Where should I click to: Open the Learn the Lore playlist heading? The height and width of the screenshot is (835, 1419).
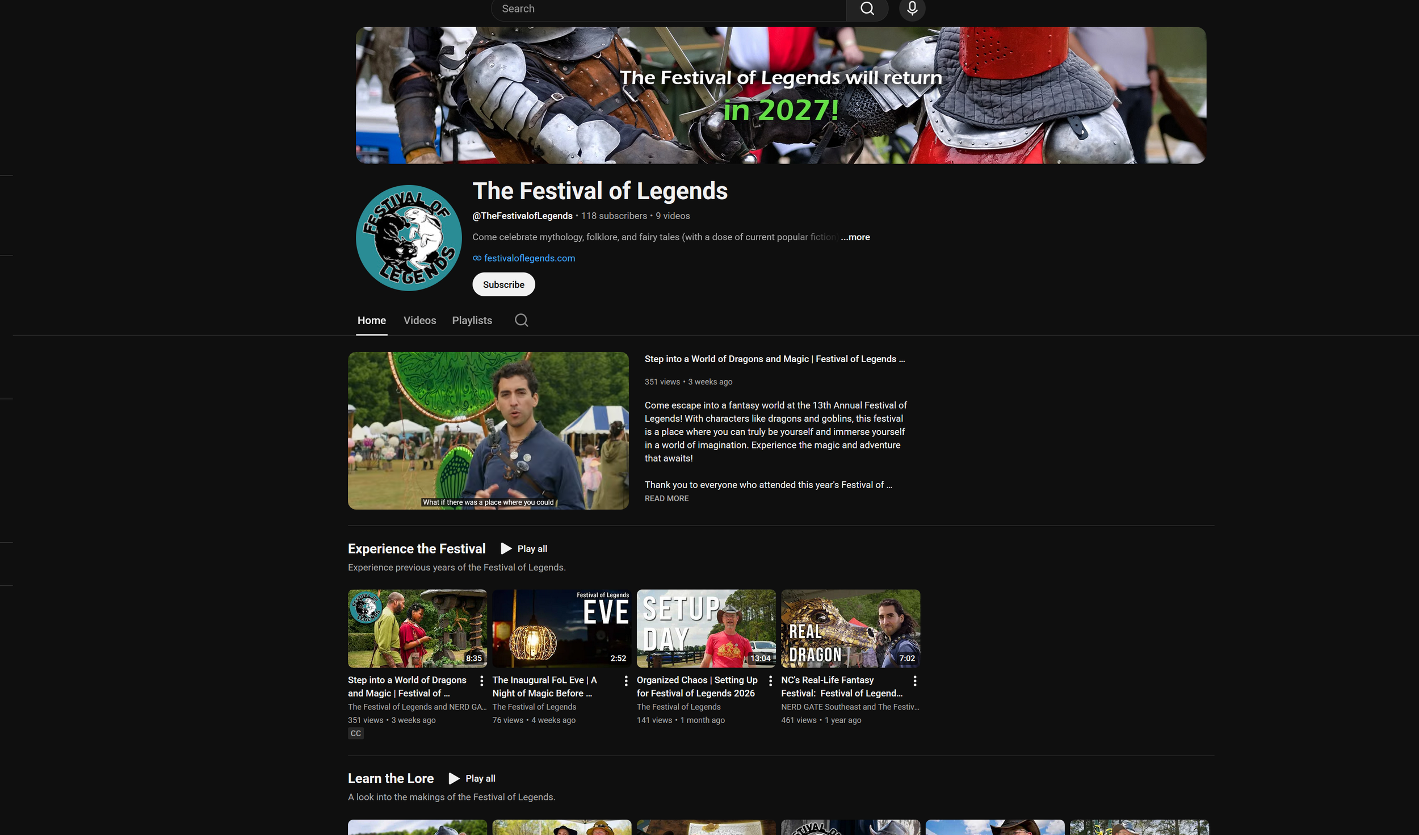coord(391,778)
